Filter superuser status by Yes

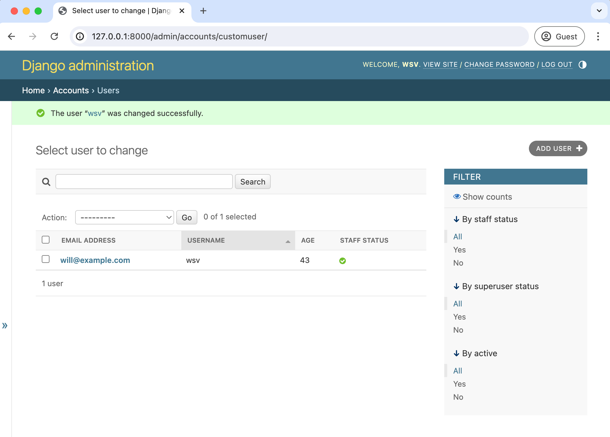459,317
